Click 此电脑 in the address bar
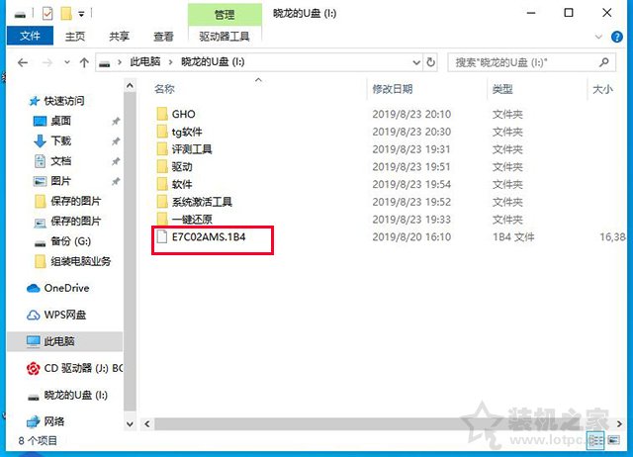 145,61
